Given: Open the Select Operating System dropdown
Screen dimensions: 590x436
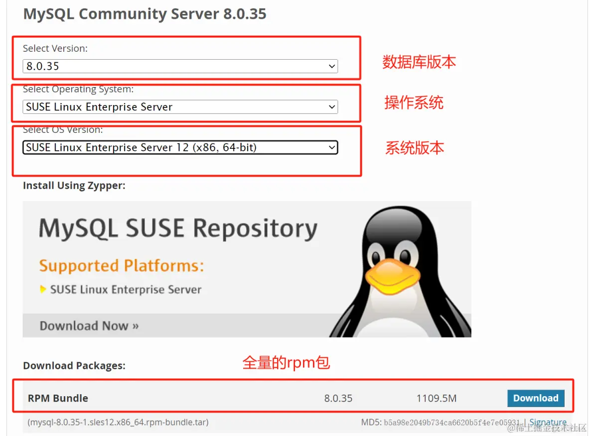Looking at the screenshot, I should pos(180,107).
